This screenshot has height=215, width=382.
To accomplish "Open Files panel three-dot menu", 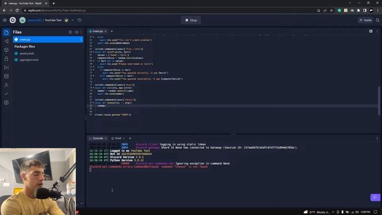I will (81, 32).
